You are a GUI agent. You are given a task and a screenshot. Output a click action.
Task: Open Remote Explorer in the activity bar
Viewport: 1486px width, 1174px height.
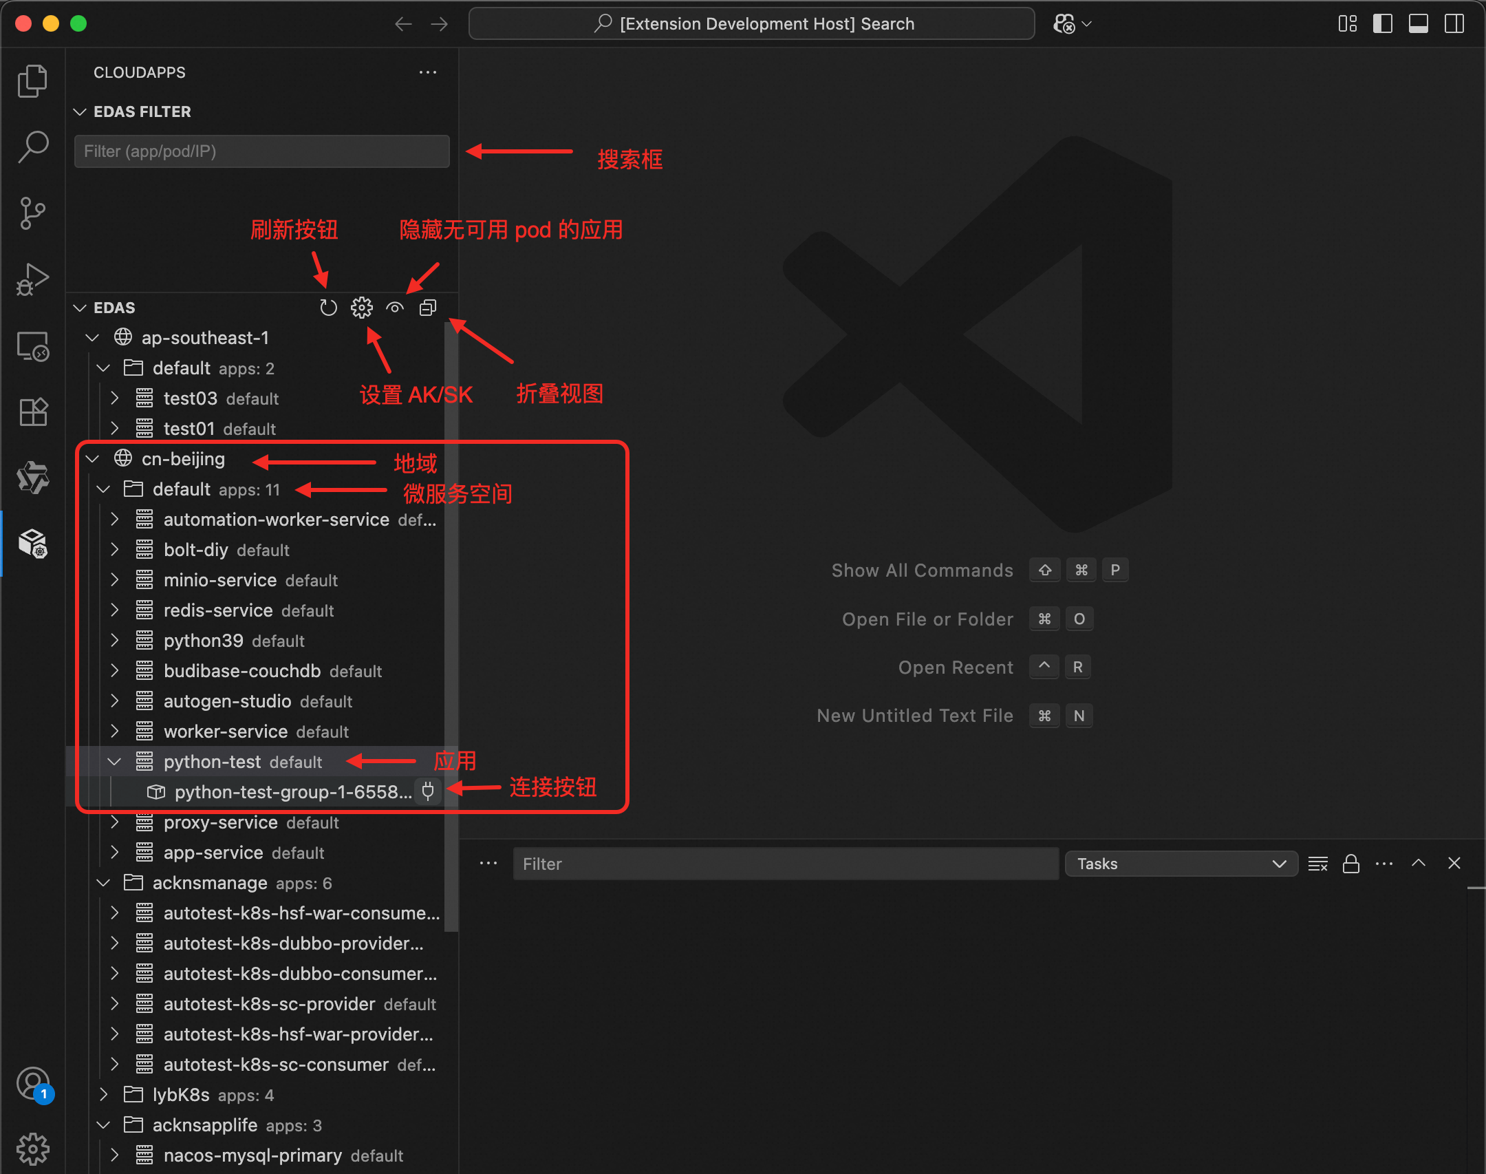pos(32,346)
